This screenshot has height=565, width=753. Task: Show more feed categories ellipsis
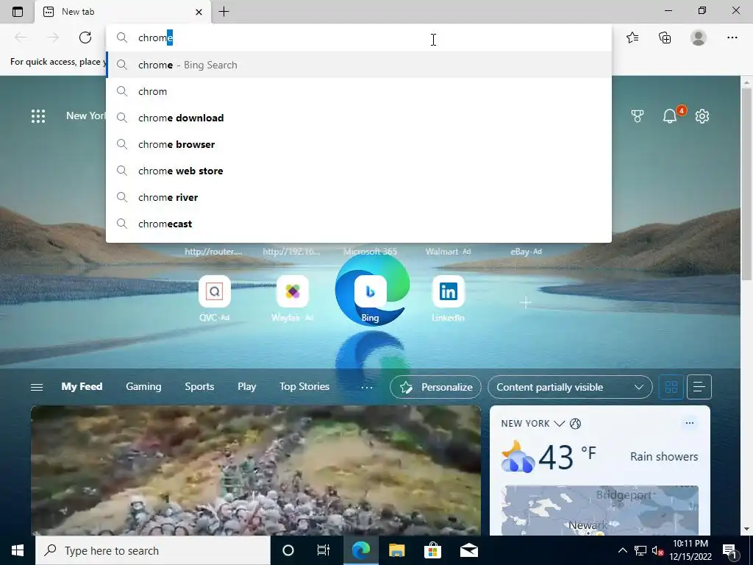(367, 387)
